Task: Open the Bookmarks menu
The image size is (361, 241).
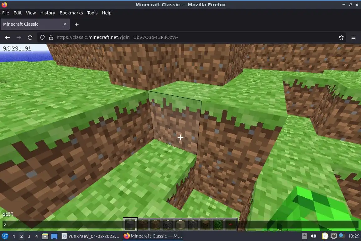Action: point(71,13)
